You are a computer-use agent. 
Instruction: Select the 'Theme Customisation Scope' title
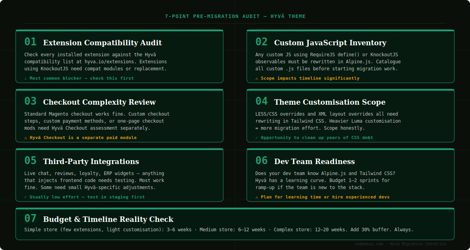330,102
